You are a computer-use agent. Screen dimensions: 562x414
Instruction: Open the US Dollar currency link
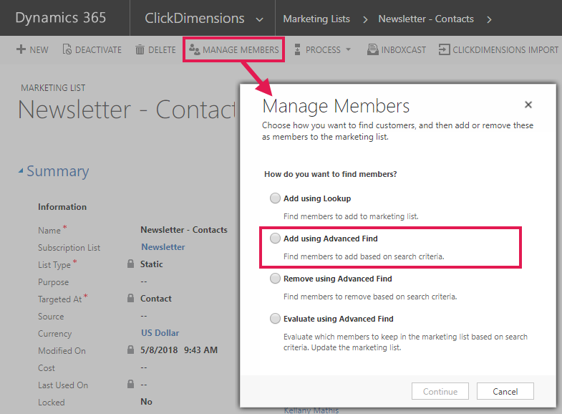[160, 333]
